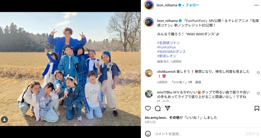The image size is (261, 138).
Task: Show tagged people icon on photo
Action: pyautogui.click(x=4, y=119)
